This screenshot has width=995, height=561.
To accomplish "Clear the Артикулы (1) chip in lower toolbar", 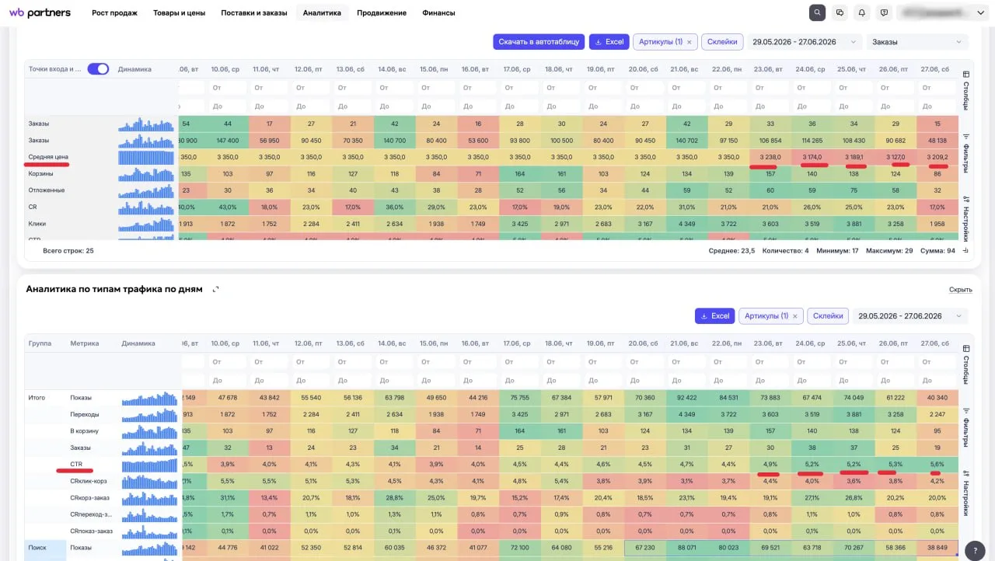I will [x=795, y=316].
